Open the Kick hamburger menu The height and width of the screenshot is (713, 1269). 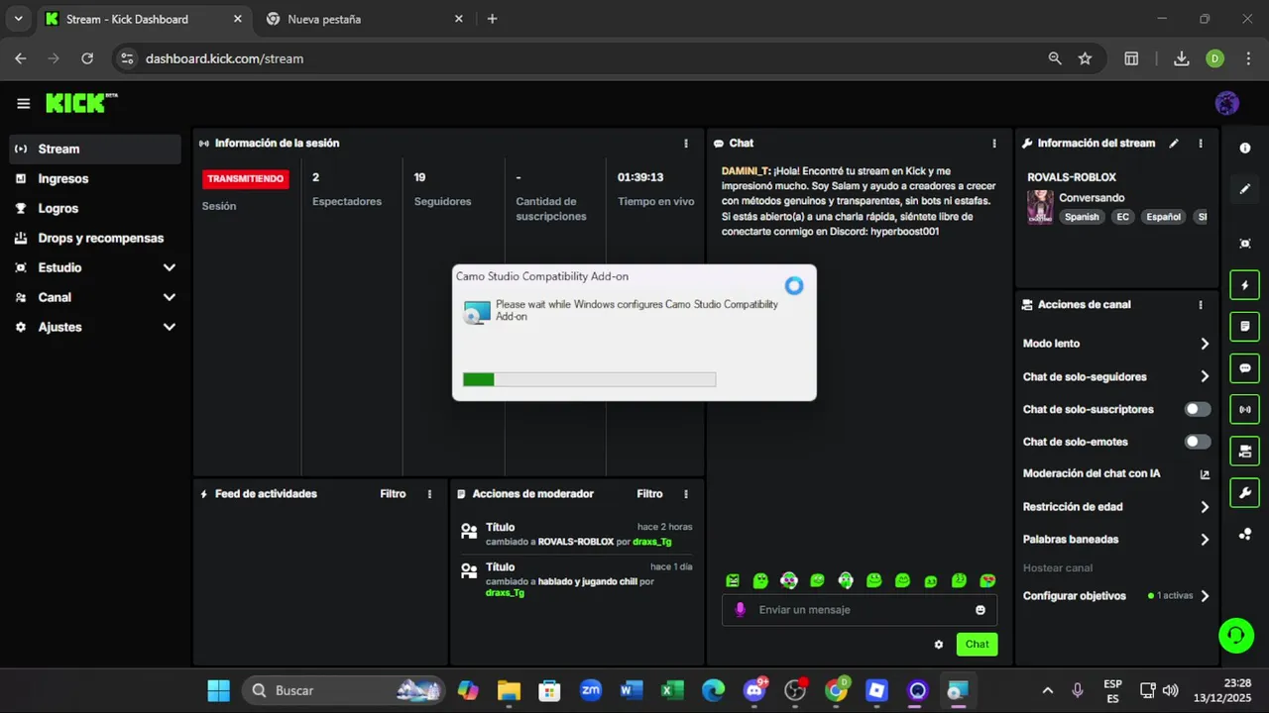(x=23, y=103)
